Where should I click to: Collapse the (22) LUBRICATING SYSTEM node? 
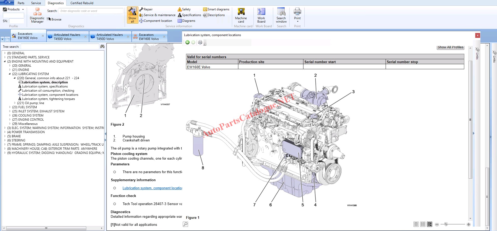point(10,74)
